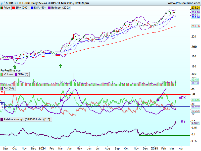Open the www.ProRealTime.com link at top right
201x151 pixels.
point(183,3)
